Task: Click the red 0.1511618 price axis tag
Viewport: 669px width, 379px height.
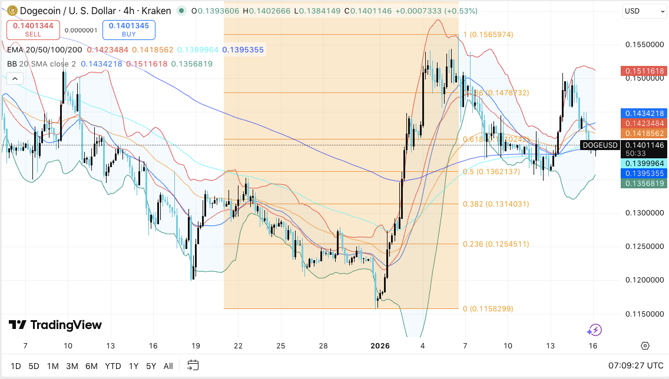Action: tap(644, 71)
